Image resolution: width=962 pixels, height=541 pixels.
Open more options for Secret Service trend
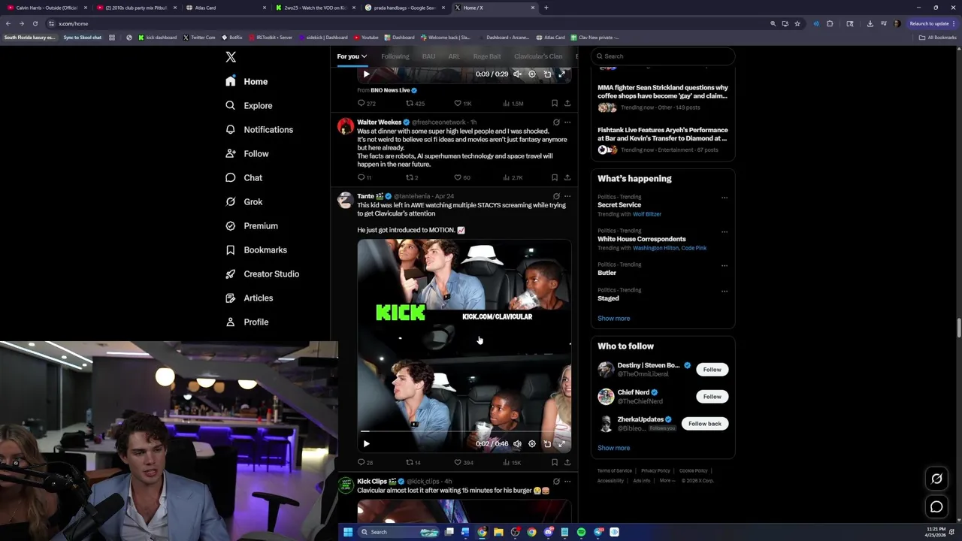click(x=725, y=198)
